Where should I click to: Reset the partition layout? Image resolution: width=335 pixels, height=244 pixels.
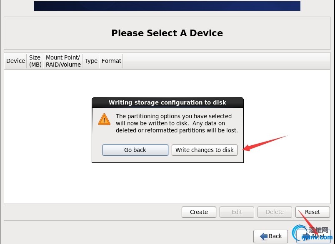[312, 212]
